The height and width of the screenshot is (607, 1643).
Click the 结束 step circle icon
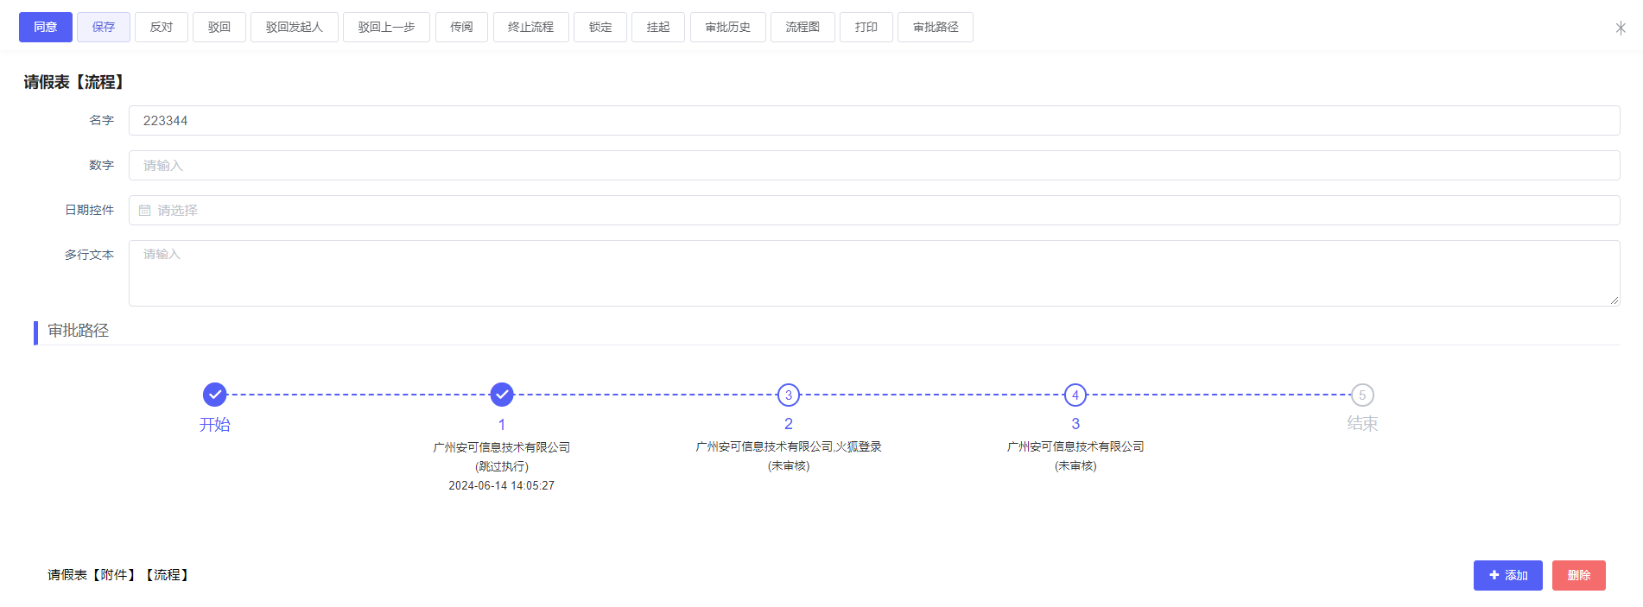pos(1361,395)
